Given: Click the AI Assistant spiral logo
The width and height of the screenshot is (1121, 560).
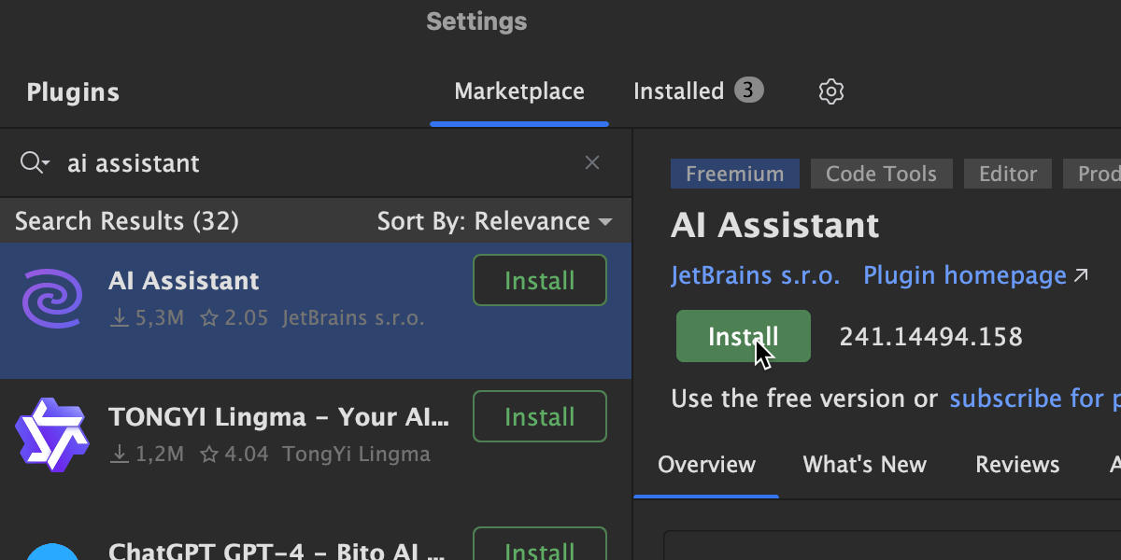Looking at the screenshot, I should tap(52, 299).
